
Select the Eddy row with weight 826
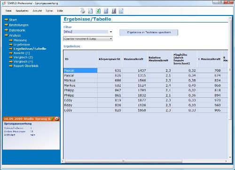[146, 105]
